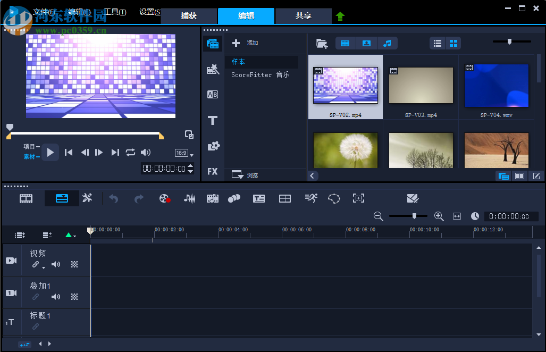
Task: Mute the 视频 track audio
Action: tap(56, 264)
